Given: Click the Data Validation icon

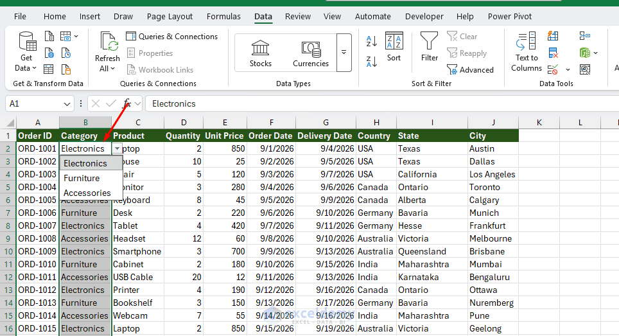Looking at the screenshot, I should pos(553,69).
